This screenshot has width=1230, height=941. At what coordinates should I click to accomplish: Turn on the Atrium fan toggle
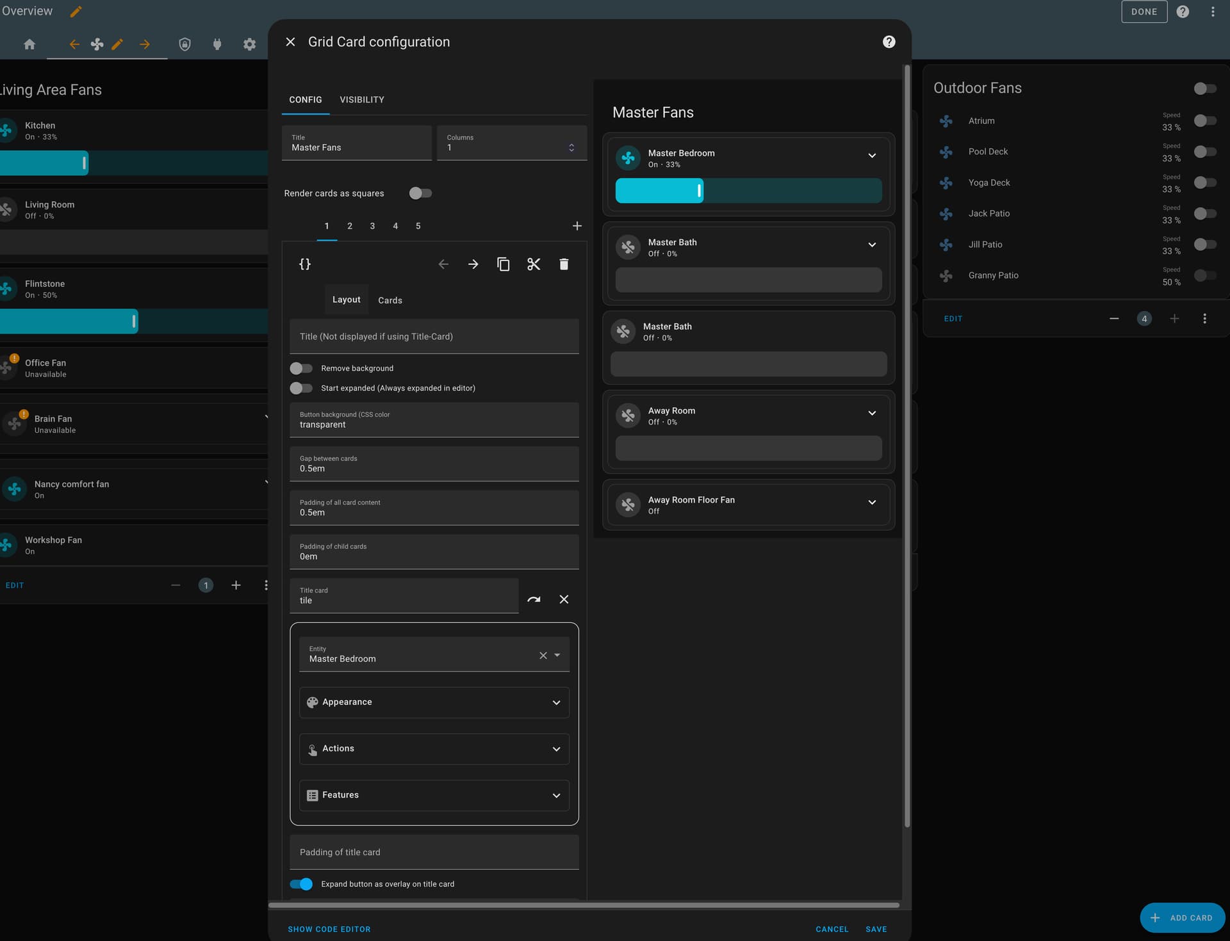coord(1205,120)
